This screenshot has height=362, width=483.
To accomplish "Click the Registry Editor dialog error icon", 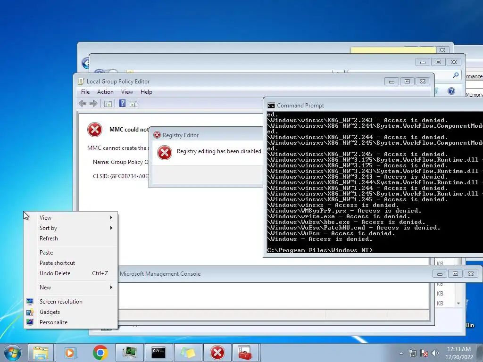I will coord(165,153).
